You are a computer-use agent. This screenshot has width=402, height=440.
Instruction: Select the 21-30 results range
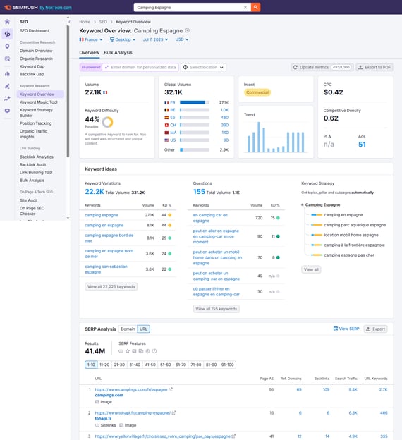pos(119,365)
